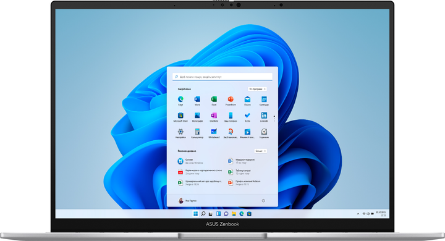Open the Whiteboard app
Viewport: 445px width, 241px height.
coord(214,133)
